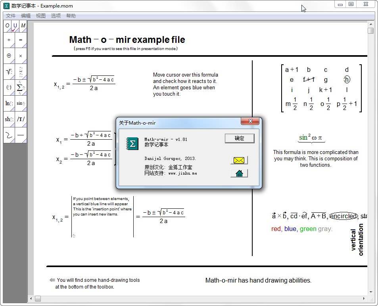Viewport: 378px width, 306px height.
Task: Switch toolbox to the M mode
Action: pyautogui.click(x=23, y=26)
